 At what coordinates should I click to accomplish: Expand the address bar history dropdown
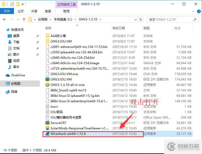click(x=135, y=19)
